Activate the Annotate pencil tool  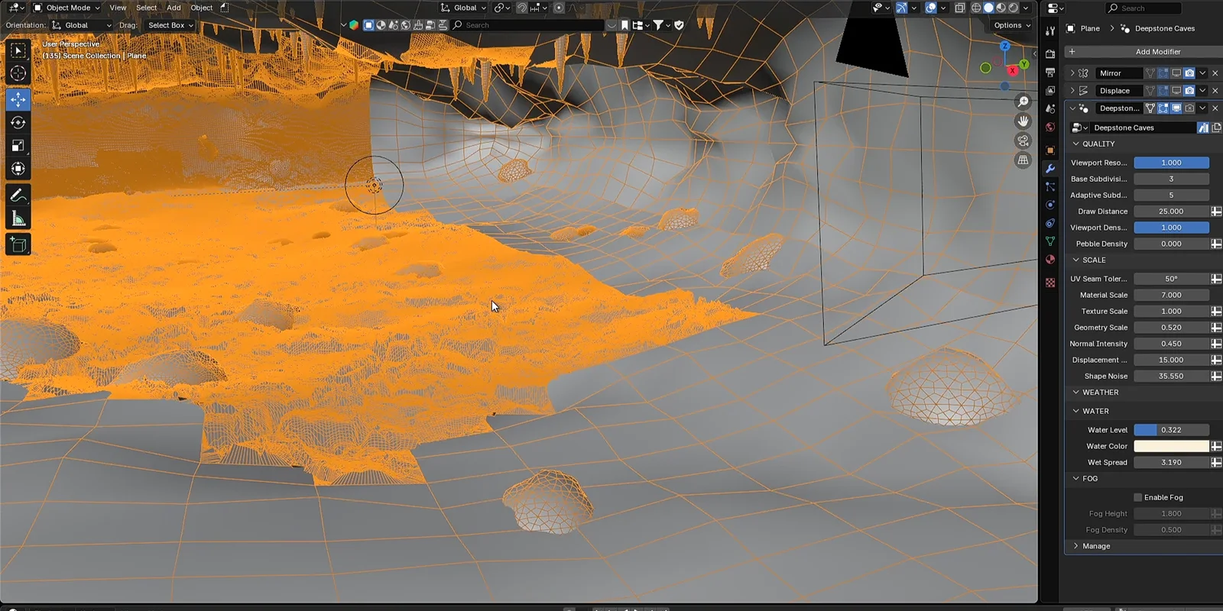pos(18,196)
